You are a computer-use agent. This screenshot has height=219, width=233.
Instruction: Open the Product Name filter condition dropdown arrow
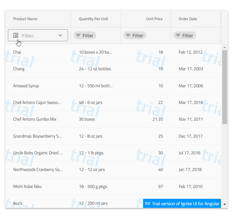tap(60, 35)
